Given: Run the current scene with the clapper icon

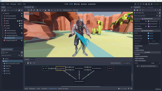Looking at the screenshot, I should coord(146,4).
